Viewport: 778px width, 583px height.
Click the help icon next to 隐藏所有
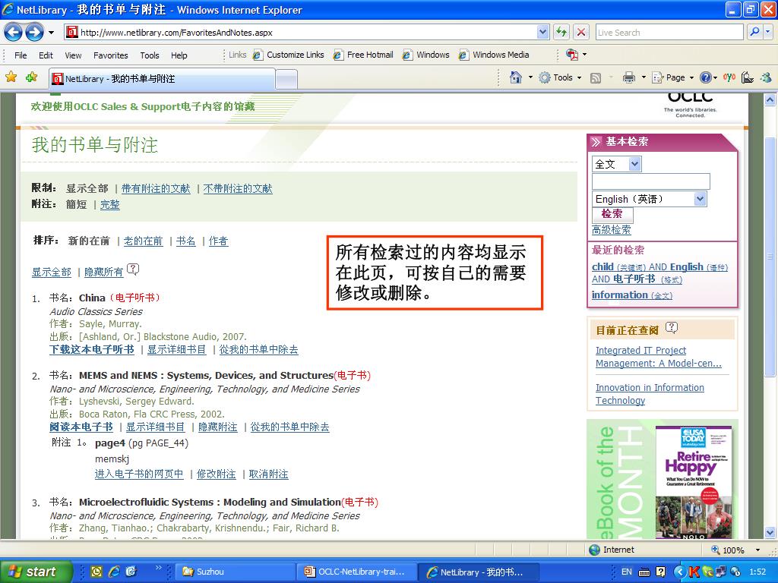click(x=133, y=269)
